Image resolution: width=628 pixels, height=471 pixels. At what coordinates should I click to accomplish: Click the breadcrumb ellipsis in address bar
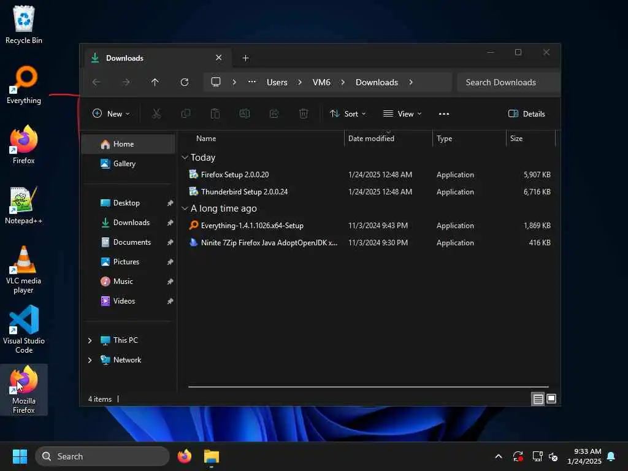tap(252, 82)
